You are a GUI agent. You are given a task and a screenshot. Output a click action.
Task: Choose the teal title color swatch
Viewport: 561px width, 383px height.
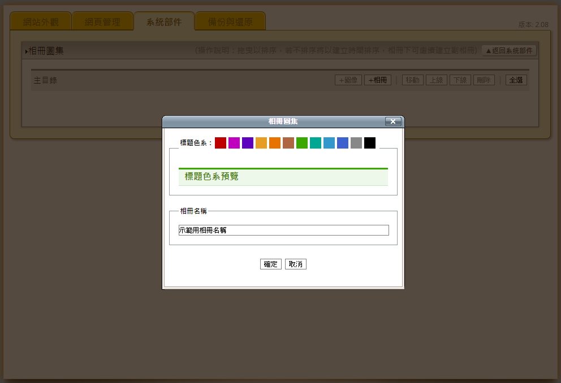click(x=316, y=143)
